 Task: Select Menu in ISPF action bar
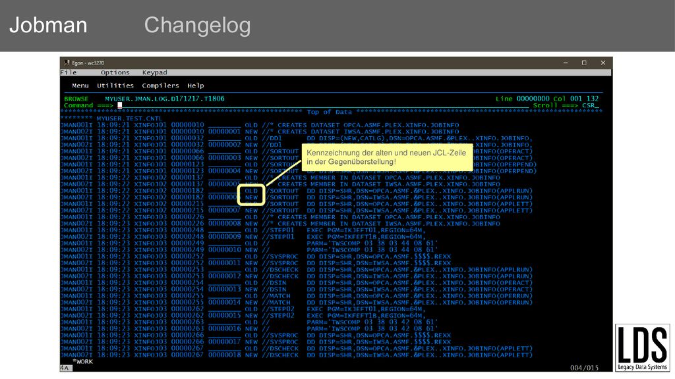[80, 86]
